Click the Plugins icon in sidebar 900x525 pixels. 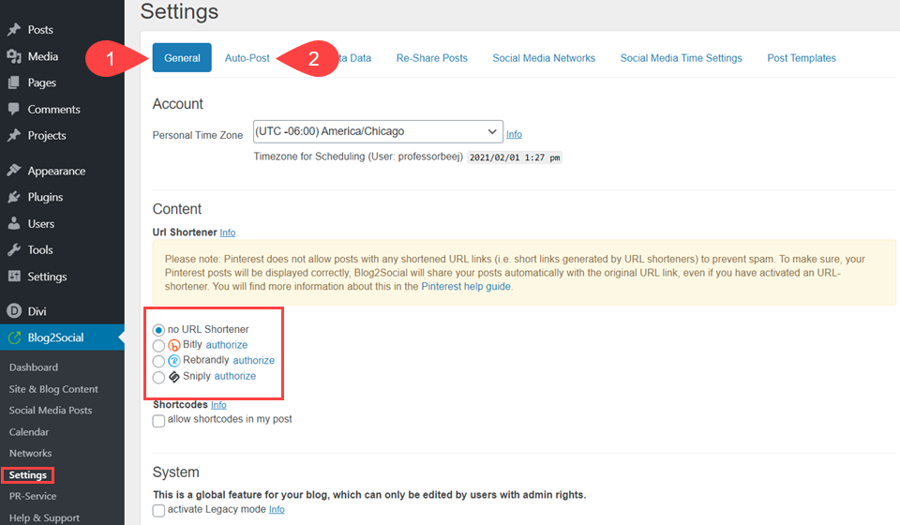[14, 197]
